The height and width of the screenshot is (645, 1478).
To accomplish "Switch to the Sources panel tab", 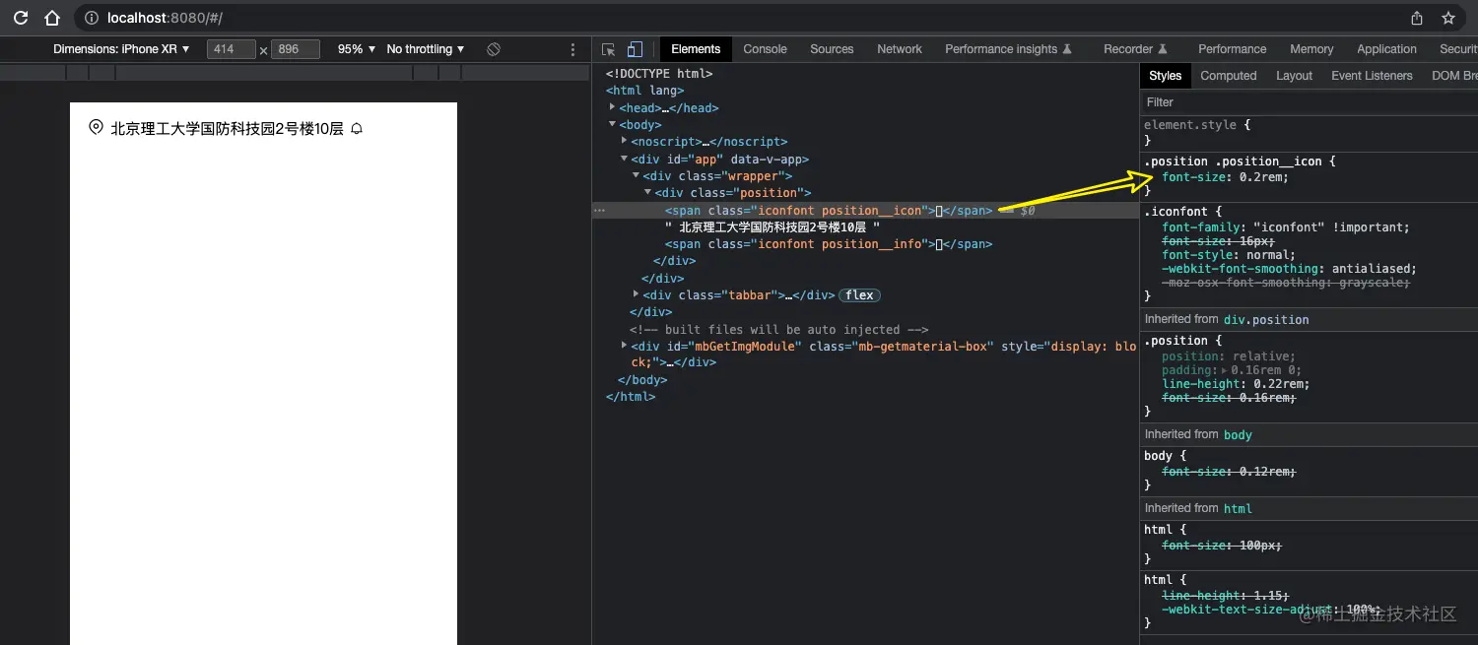I will click(832, 49).
